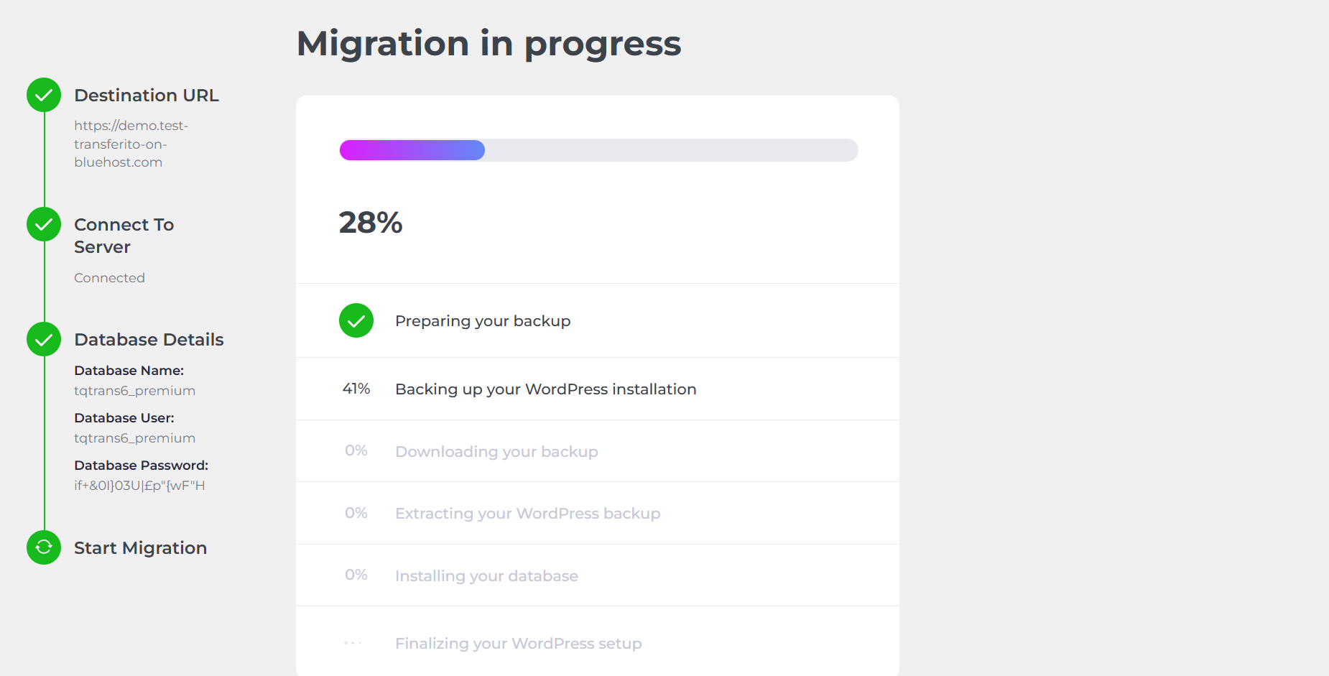This screenshot has height=676, width=1329.
Task: Select the Connect To Server step heading
Action: tap(124, 236)
